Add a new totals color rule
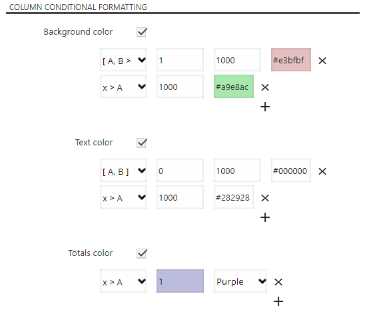The image size is (365, 316). point(278,301)
